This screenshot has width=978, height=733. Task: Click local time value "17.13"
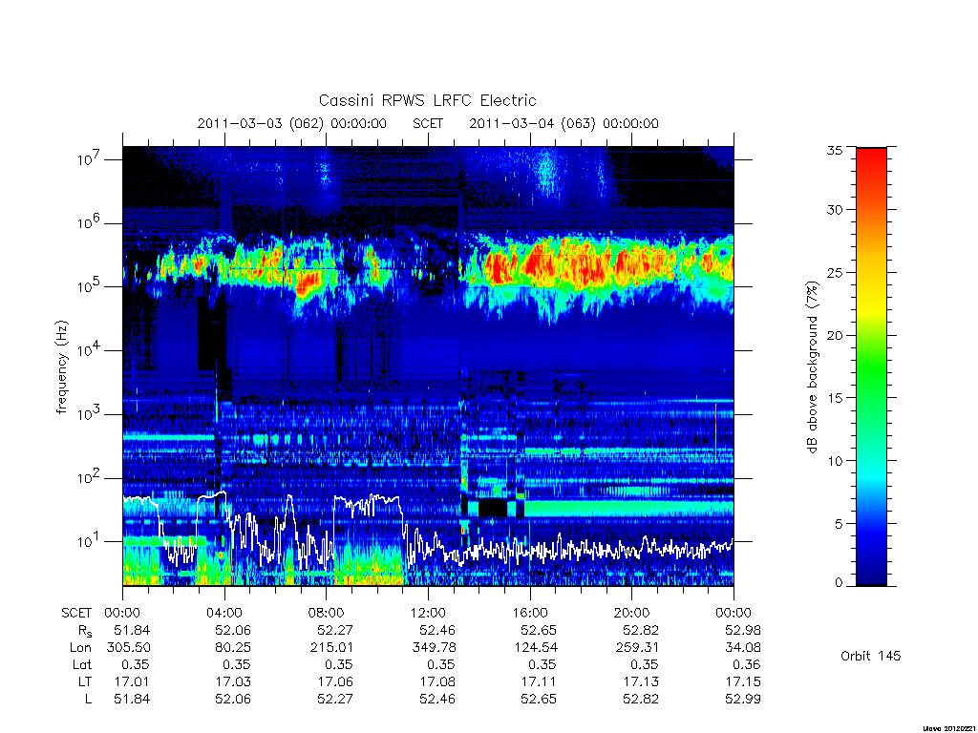point(641,681)
